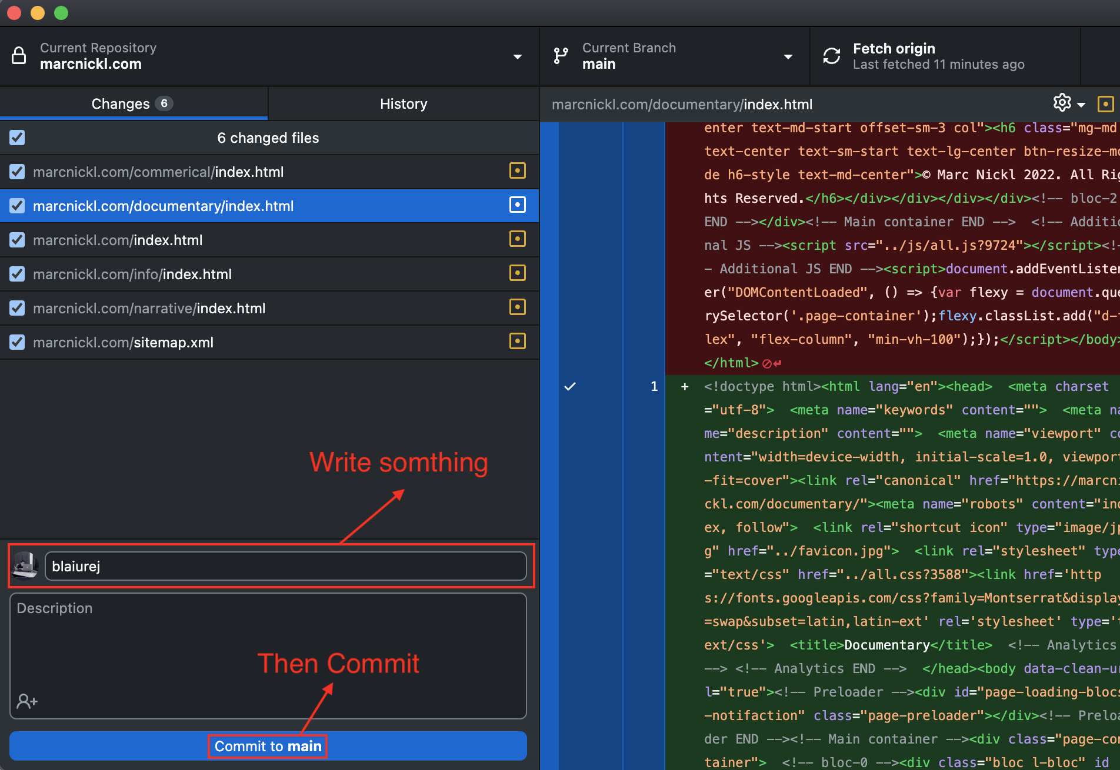Viewport: 1120px width, 770px height.
Task: Click the modified icon in the diff header
Action: [x=1105, y=104]
